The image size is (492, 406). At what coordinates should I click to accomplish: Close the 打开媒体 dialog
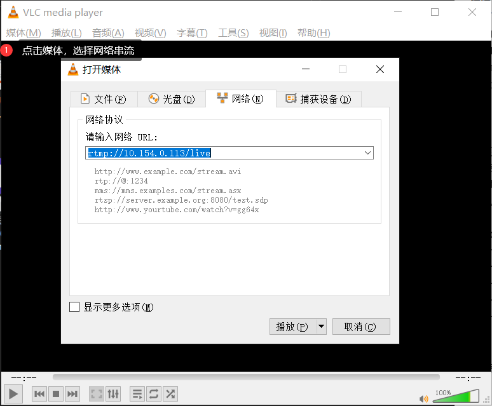pyautogui.click(x=380, y=69)
